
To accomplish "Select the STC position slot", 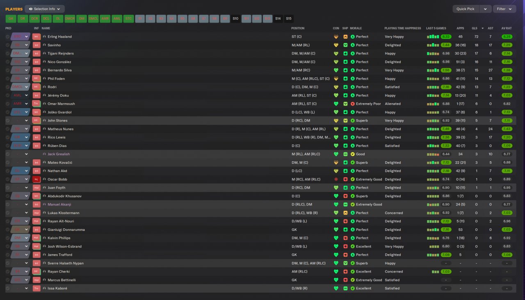I will tap(129, 19).
